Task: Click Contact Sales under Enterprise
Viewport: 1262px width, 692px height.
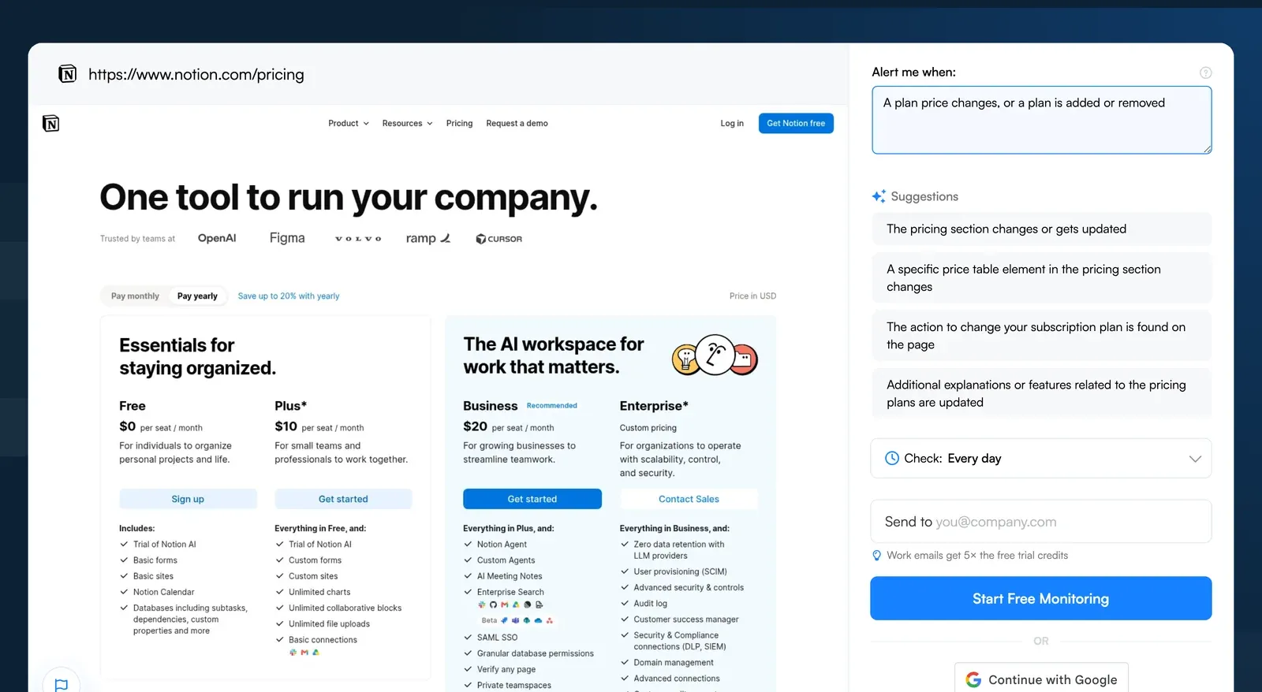Action: pyautogui.click(x=689, y=499)
